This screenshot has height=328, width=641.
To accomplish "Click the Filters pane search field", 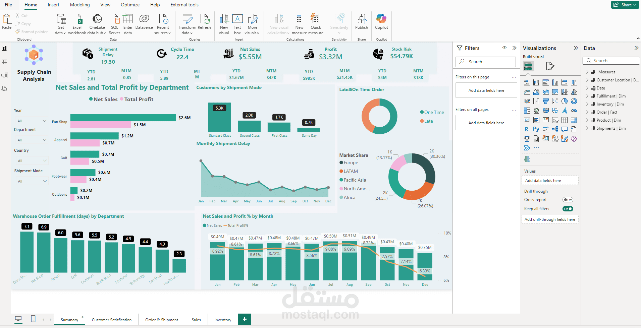I will (485, 62).
